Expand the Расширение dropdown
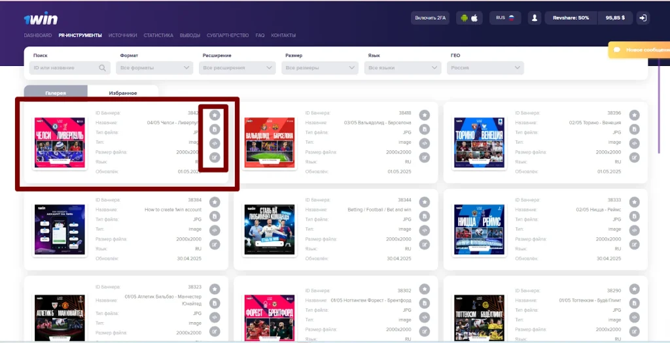670x343 pixels. point(237,68)
